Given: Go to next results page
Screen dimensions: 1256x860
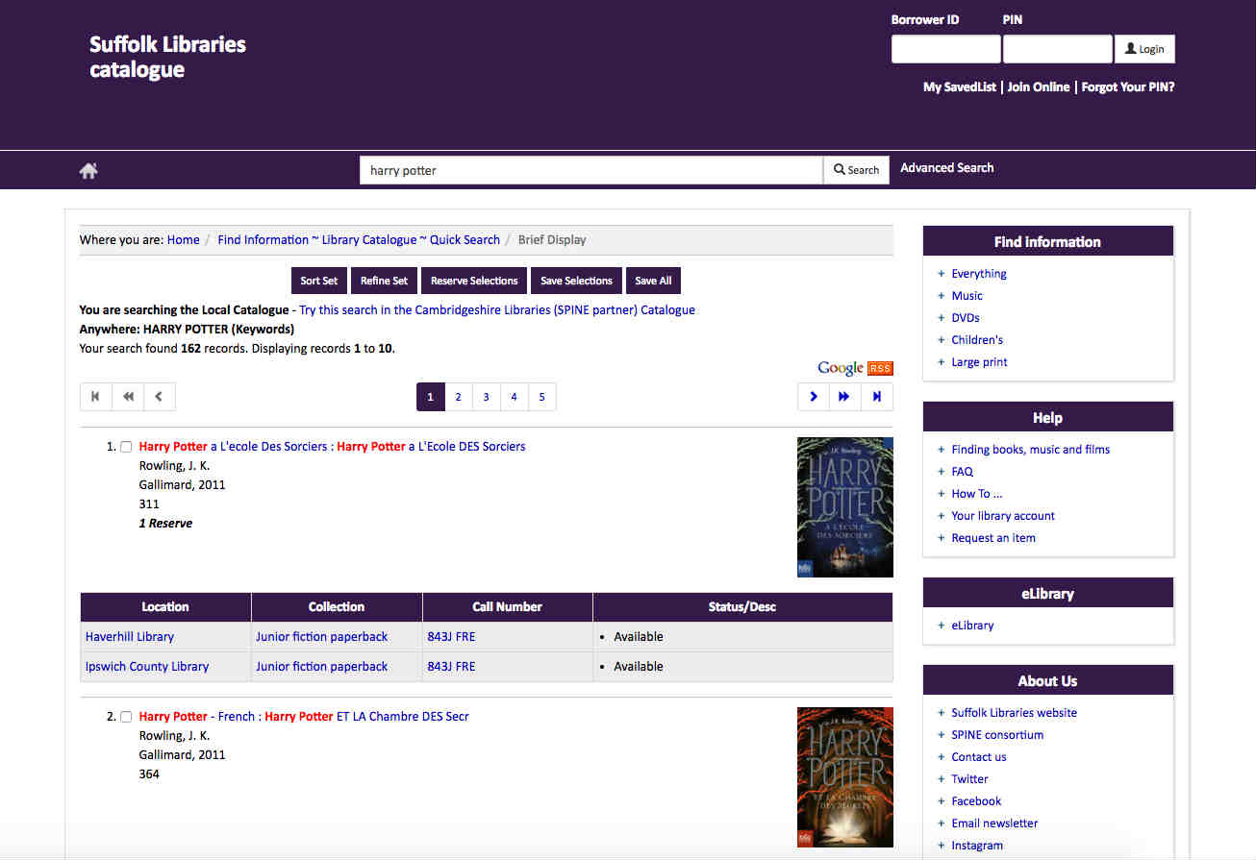Looking at the screenshot, I should coord(814,397).
